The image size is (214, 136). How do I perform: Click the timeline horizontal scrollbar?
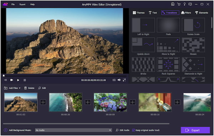point(86,124)
